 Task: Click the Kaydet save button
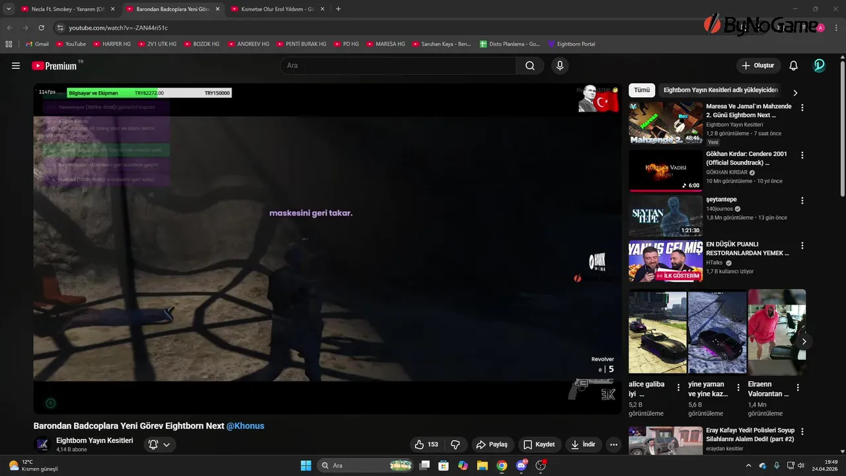click(539, 445)
